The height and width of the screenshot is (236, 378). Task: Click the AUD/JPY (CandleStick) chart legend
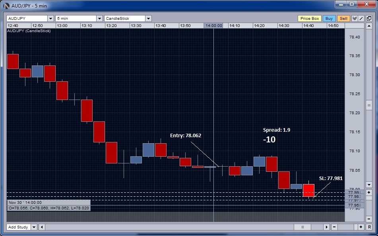(29, 31)
